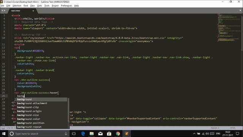Choose 'background-color' autocomplete suggestion

pyautogui.click(x=42, y=119)
